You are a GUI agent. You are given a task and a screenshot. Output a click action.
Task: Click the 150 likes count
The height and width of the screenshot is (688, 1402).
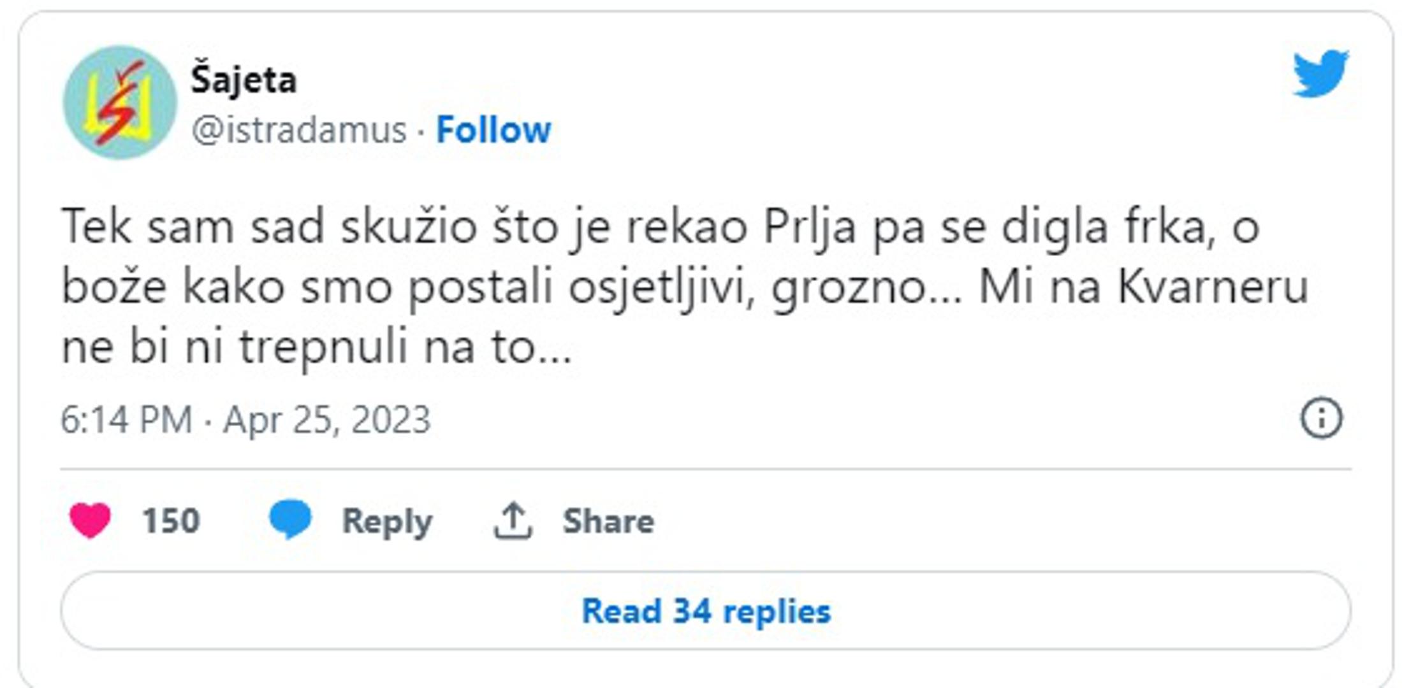[x=171, y=520]
